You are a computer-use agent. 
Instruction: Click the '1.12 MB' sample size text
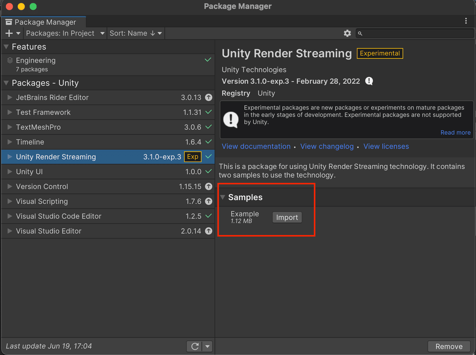coord(241,221)
